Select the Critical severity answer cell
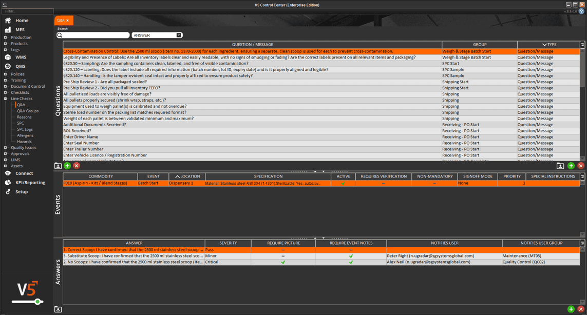 click(x=228, y=262)
